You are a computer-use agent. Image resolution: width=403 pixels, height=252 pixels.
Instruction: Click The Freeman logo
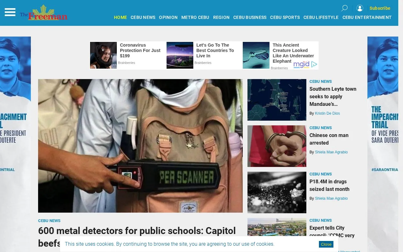pos(44,13)
